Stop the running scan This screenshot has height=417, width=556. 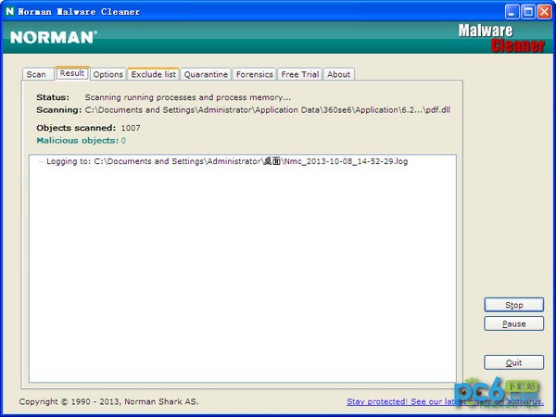point(513,305)
